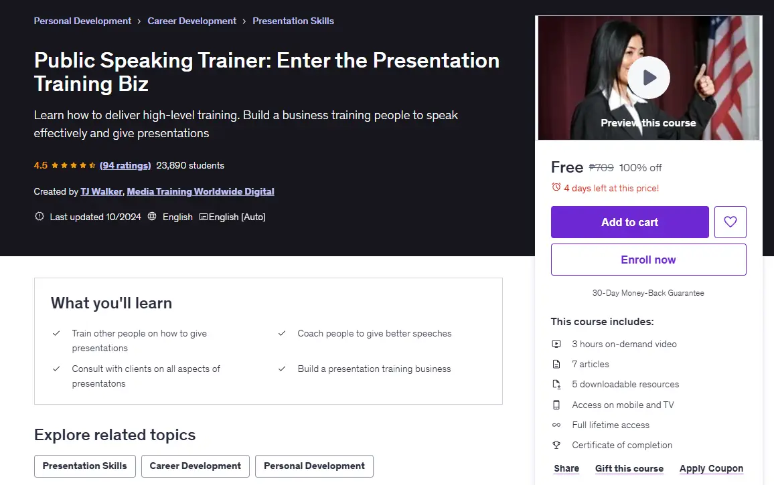Viewport: 774px width, 485px height.
Task: Click the closed captions icon beside English [Auto]
Action: click(x=203, y=217)
